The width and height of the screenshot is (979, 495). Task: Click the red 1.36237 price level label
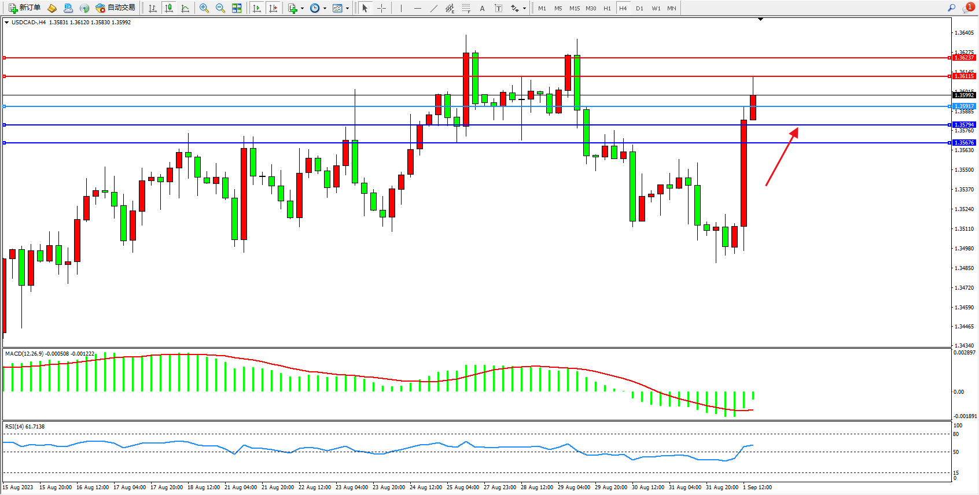pos(964,58)
